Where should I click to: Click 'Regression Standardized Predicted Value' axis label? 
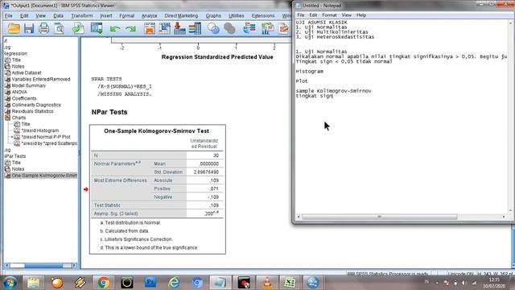pos(217,57)
